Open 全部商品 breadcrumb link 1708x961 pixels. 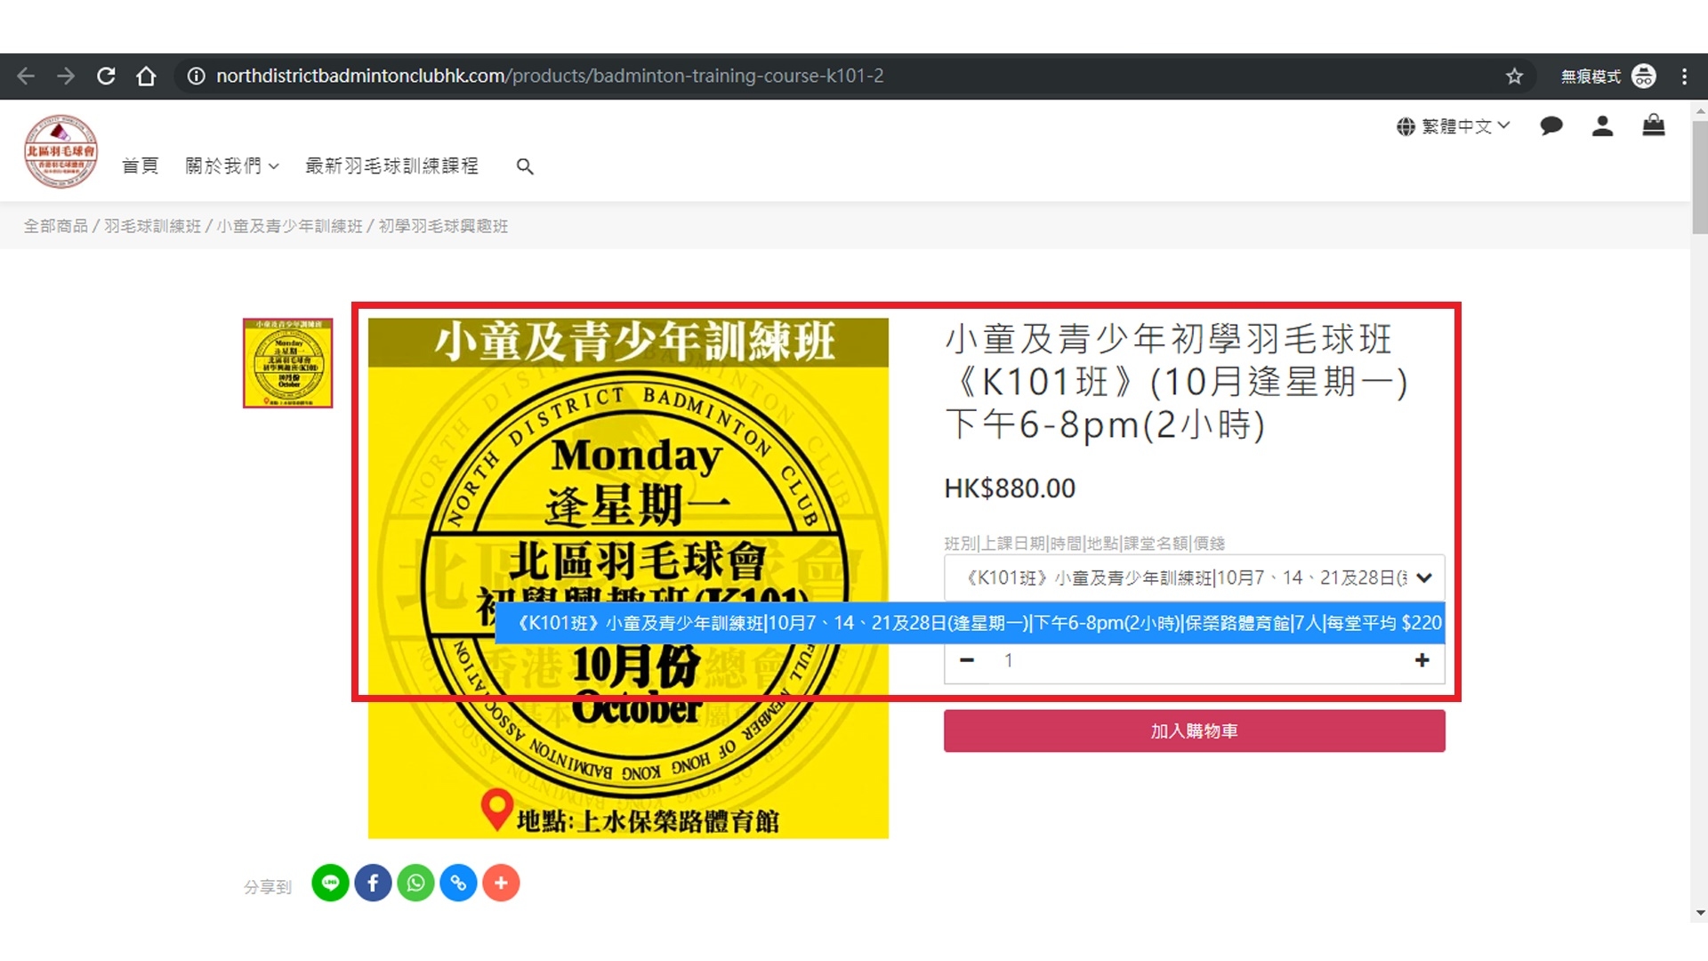click(x=55, y=226)
